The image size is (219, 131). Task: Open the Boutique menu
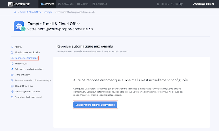(x=100, y=4)
